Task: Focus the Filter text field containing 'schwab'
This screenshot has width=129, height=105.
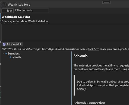Action: [36, 11]
